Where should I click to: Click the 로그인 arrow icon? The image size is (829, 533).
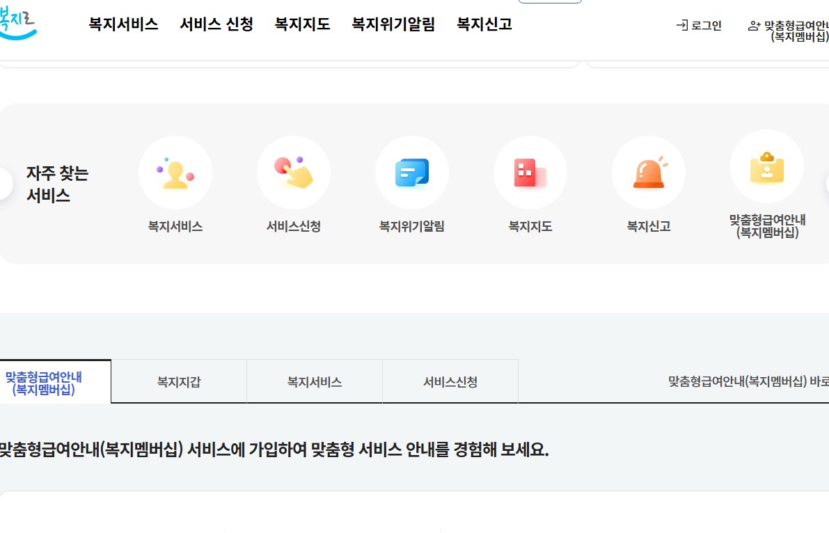pyautogui.click(x=681, y=26)
